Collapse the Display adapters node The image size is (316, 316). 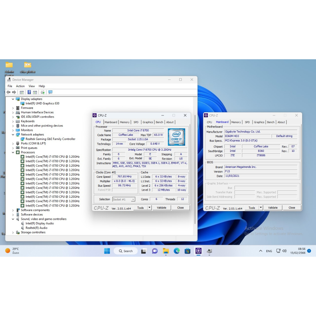coord(13,99)
